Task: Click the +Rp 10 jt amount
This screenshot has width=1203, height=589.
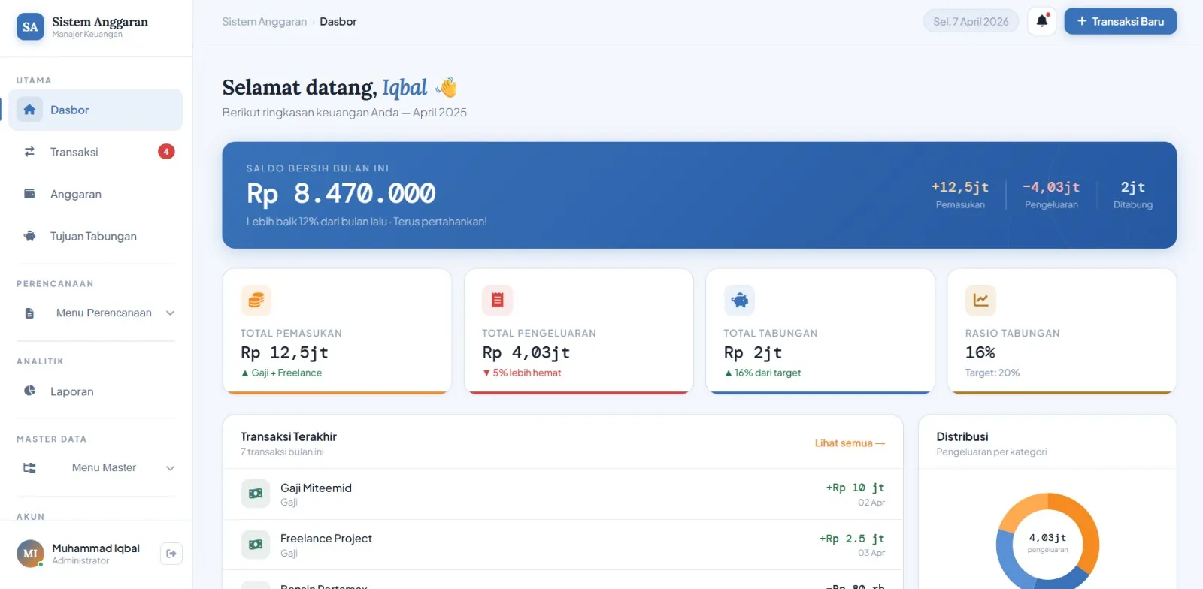Action: coord(856,488)
